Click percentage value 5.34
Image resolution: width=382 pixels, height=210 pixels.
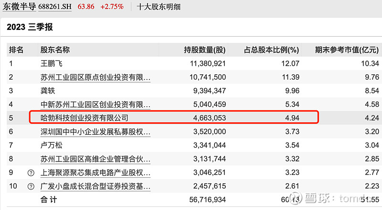[292, 104]
